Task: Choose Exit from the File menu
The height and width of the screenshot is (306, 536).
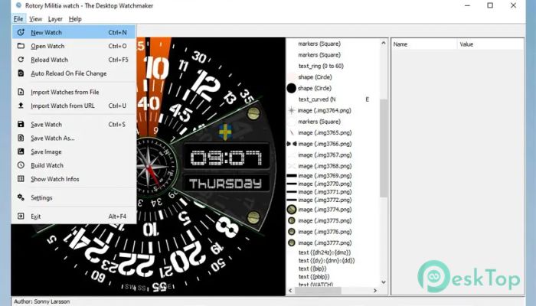Action: [74, 216]
